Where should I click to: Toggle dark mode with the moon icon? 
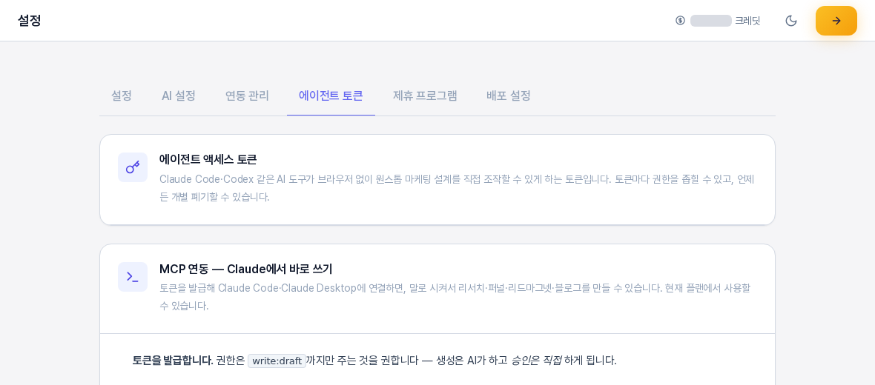point(790,21)
